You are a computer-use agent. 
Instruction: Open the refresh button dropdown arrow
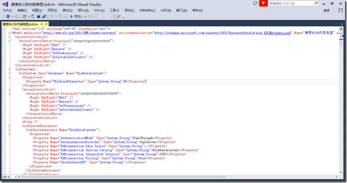tap(94, 16)
